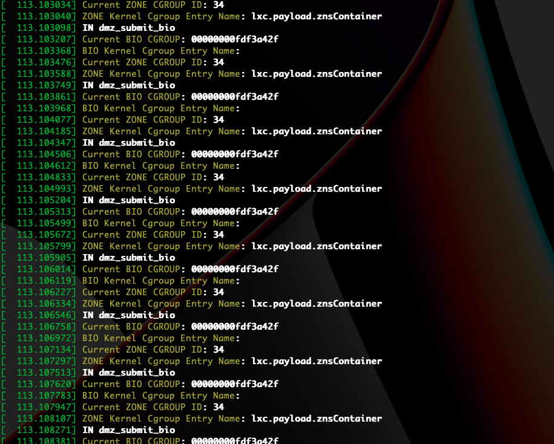Click ZONE CGROUP ID line at 113.107134

tap(113, 350)
